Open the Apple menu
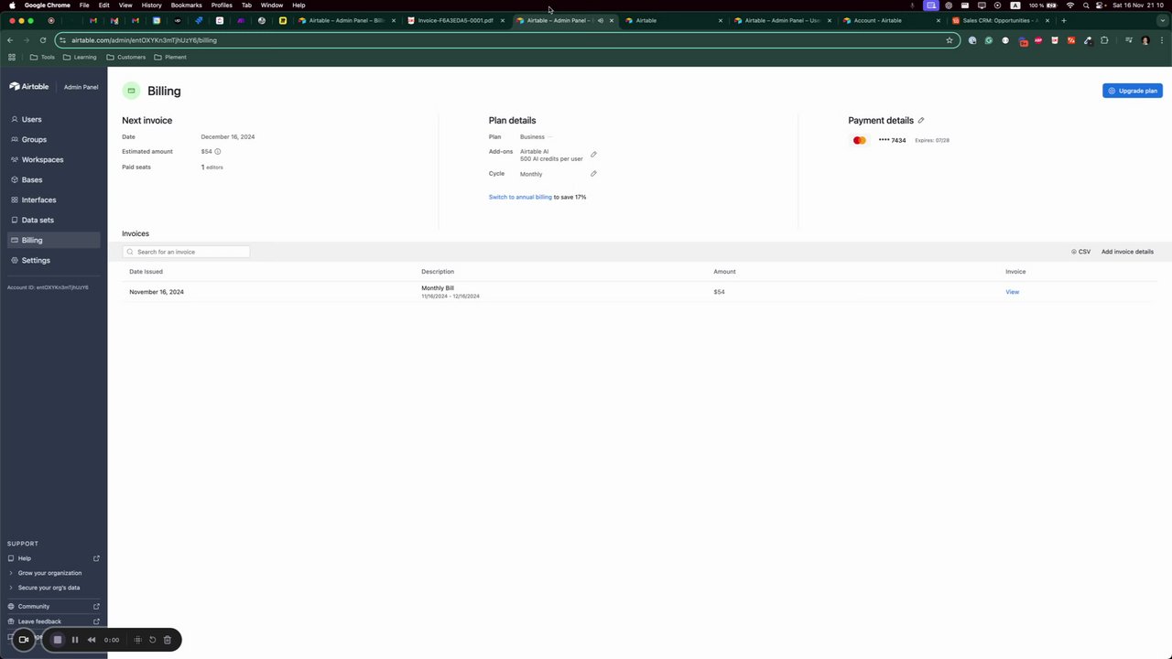The width and height of the screenshot is (1172, 659). [x=12, y=5]
